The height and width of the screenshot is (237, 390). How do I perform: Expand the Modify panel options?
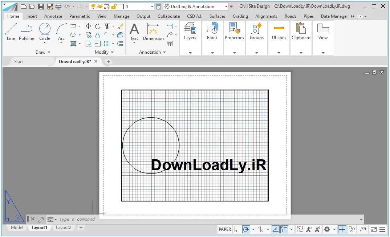click(x=104, y=52)
